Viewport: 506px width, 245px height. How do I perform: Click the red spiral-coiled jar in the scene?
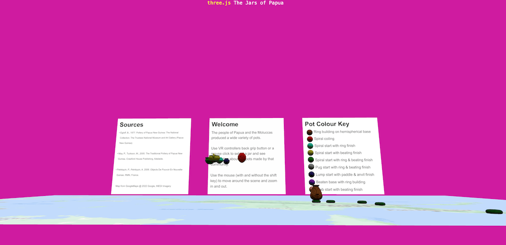coord(242,157)
